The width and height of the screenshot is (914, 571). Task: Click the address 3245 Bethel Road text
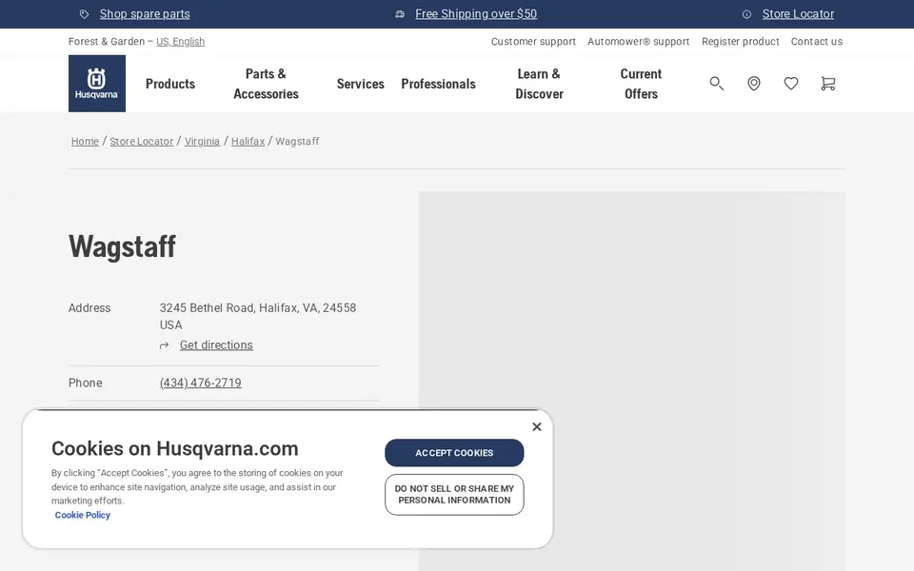click(258, 316)
